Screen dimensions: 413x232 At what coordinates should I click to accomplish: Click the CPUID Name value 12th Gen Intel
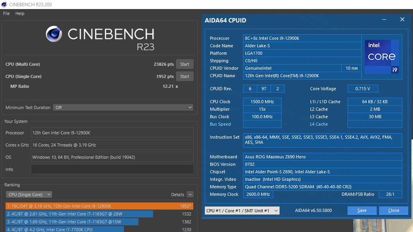pos(302,76)
